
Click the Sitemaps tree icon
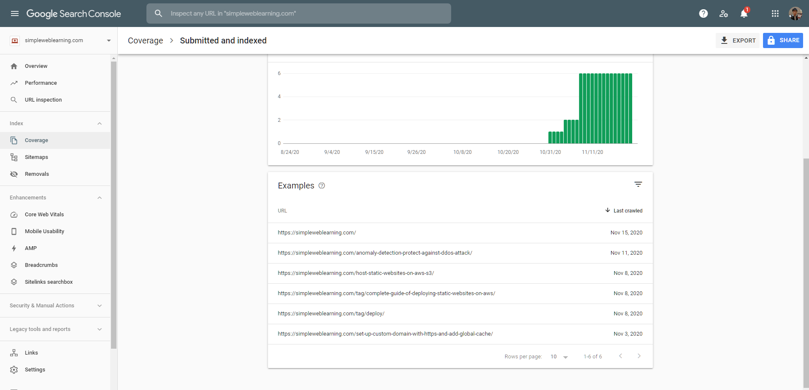(x=14, y=157)
